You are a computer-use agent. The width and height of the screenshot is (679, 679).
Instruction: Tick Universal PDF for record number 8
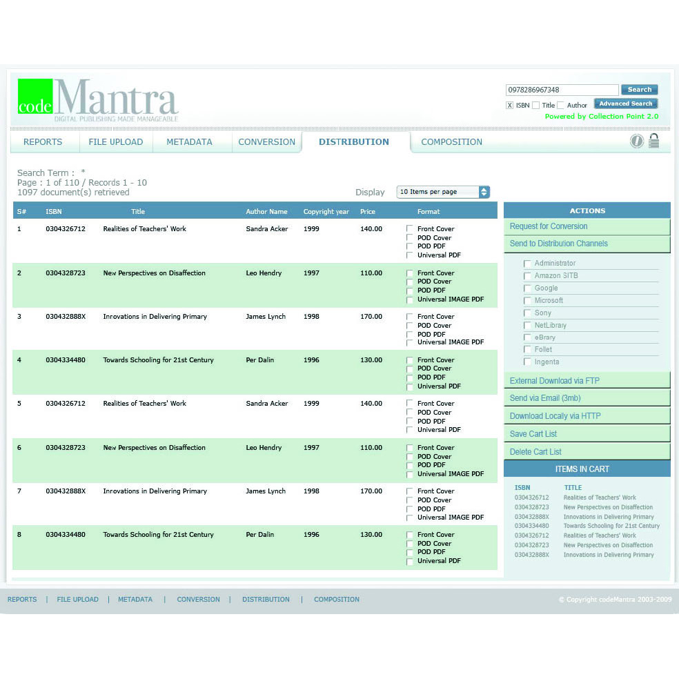click(409, 562)
